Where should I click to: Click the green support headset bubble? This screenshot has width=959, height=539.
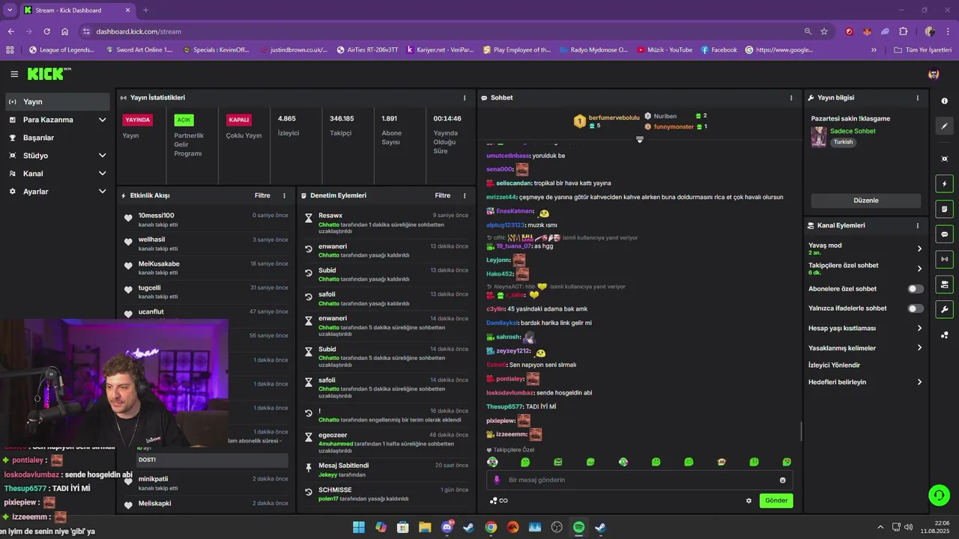(939, 495)
